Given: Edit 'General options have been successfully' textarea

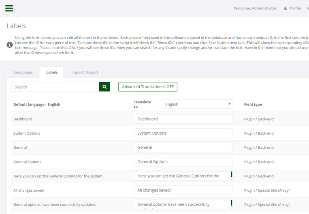Looking at the screenshot, I should 182,204.
